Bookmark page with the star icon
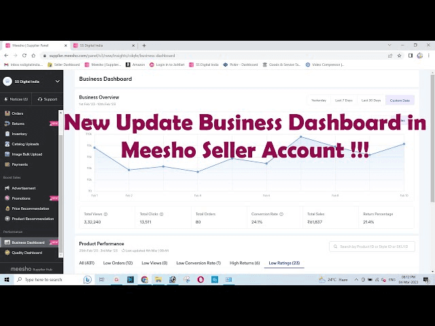Screen dimensions: 435x326 point(399,56)
